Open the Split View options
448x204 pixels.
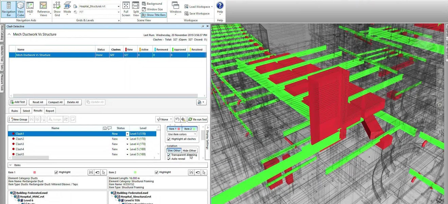[x=136, y=9]
